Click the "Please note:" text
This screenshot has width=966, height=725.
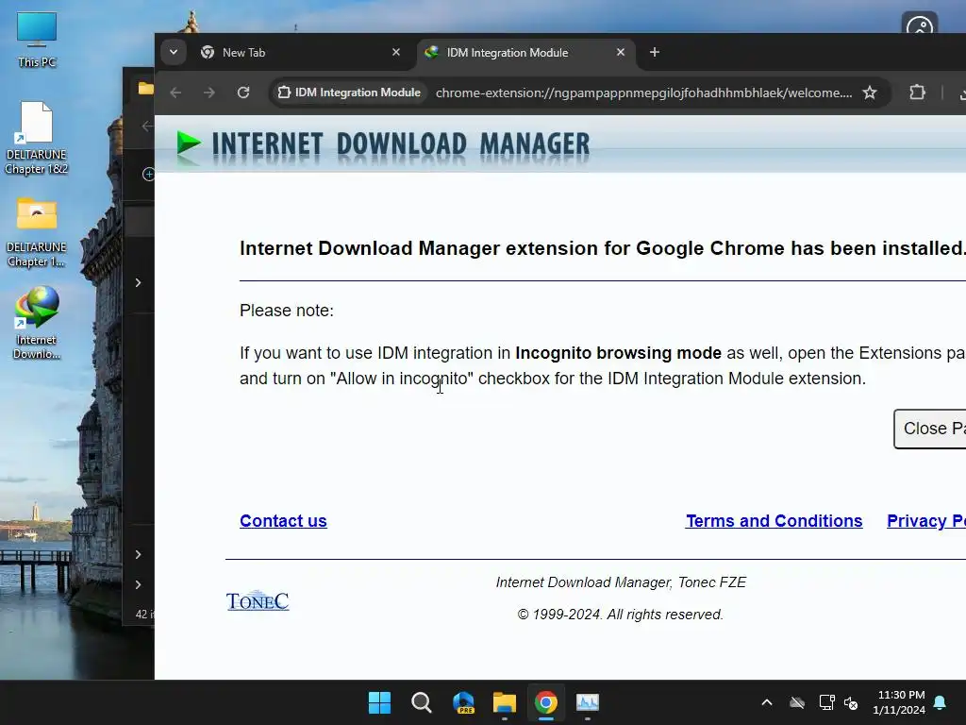[287, 310]
